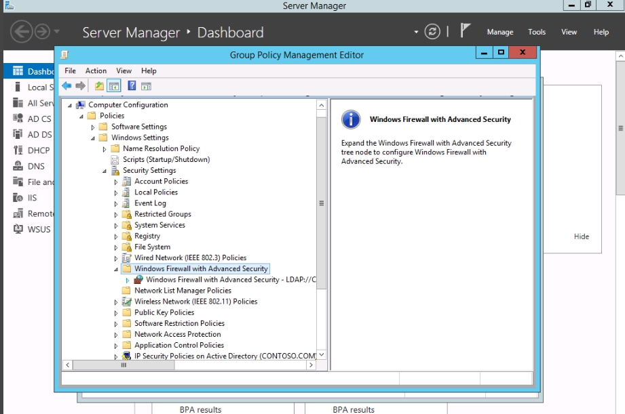Screen dimensions: 625x414
Task: Select Registry tree item
Action: coord(147,236)
